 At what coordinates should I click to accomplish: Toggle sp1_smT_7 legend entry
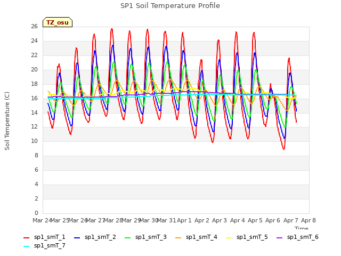tap(44, 245)
